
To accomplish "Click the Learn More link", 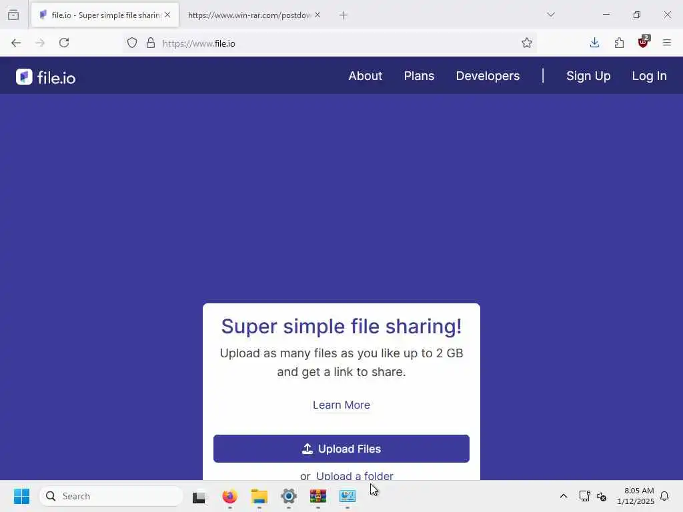I will [341, 405].
